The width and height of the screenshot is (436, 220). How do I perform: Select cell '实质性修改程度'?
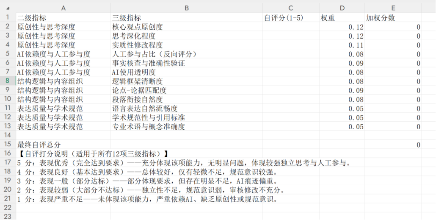coord(187,45)
